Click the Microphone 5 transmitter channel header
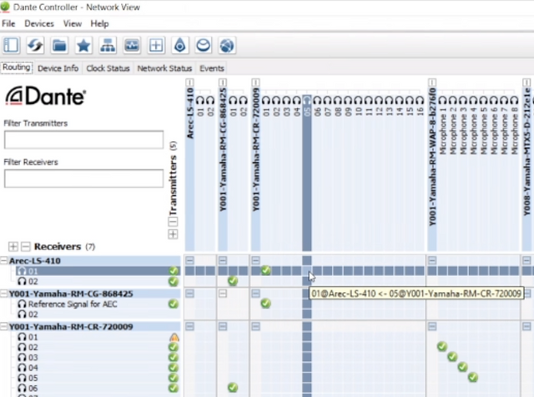534x397 pixels. pyautogui.click(x=483, y=125)
